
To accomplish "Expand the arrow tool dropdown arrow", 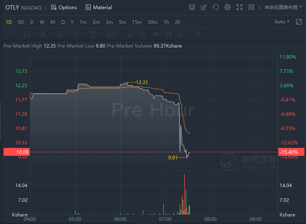I will click(x=83, y=34).
